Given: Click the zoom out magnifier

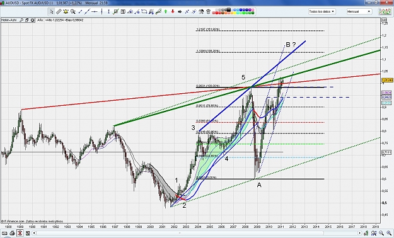Looking at the screenshot, I should [x=381, y=233].
